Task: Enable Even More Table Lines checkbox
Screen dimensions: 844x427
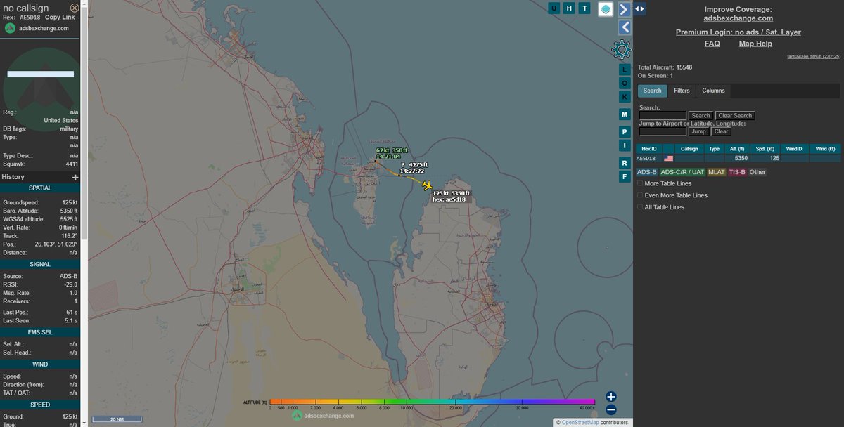Action: 640,195
